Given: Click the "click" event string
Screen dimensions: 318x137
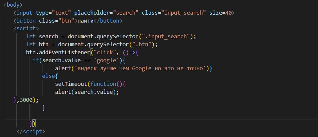Looking at the screenshot, I should pyautogui.click(x=105, y=53).
